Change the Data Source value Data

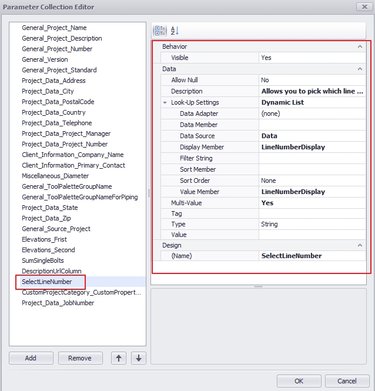pyautogui.click(x=312, y=136)
